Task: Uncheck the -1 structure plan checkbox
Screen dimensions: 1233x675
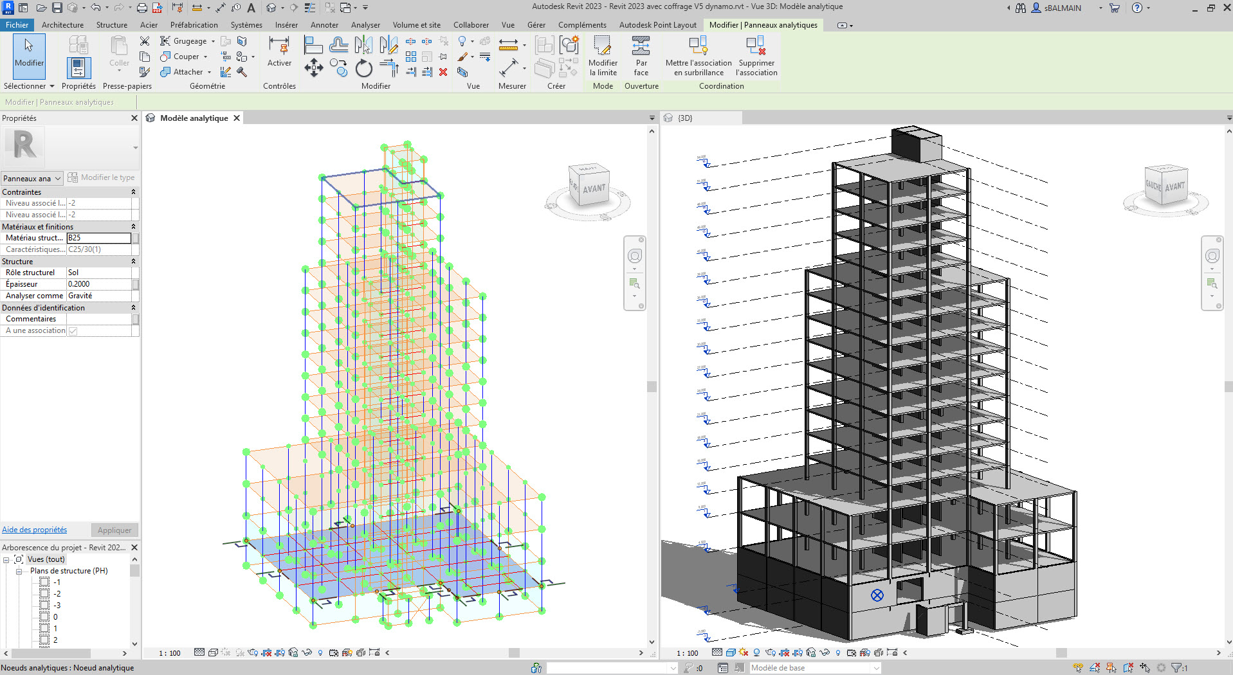Action: [44, 582]
